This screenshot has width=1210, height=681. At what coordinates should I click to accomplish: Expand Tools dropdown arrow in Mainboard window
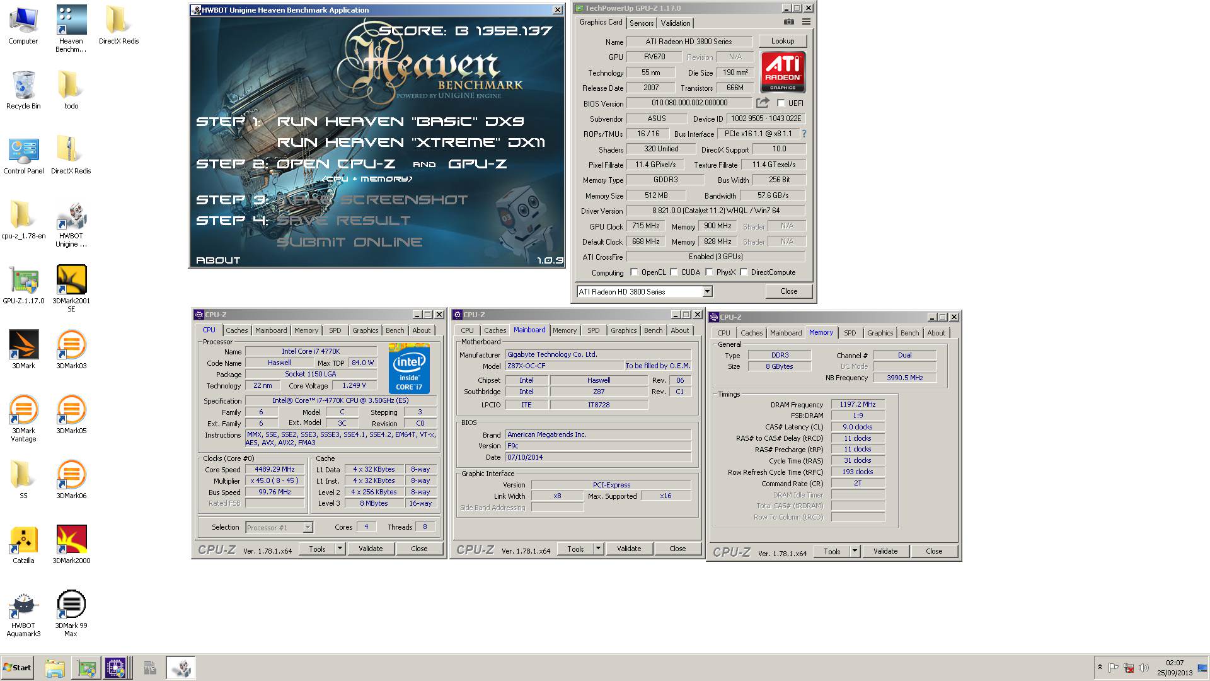coord(598,549)
